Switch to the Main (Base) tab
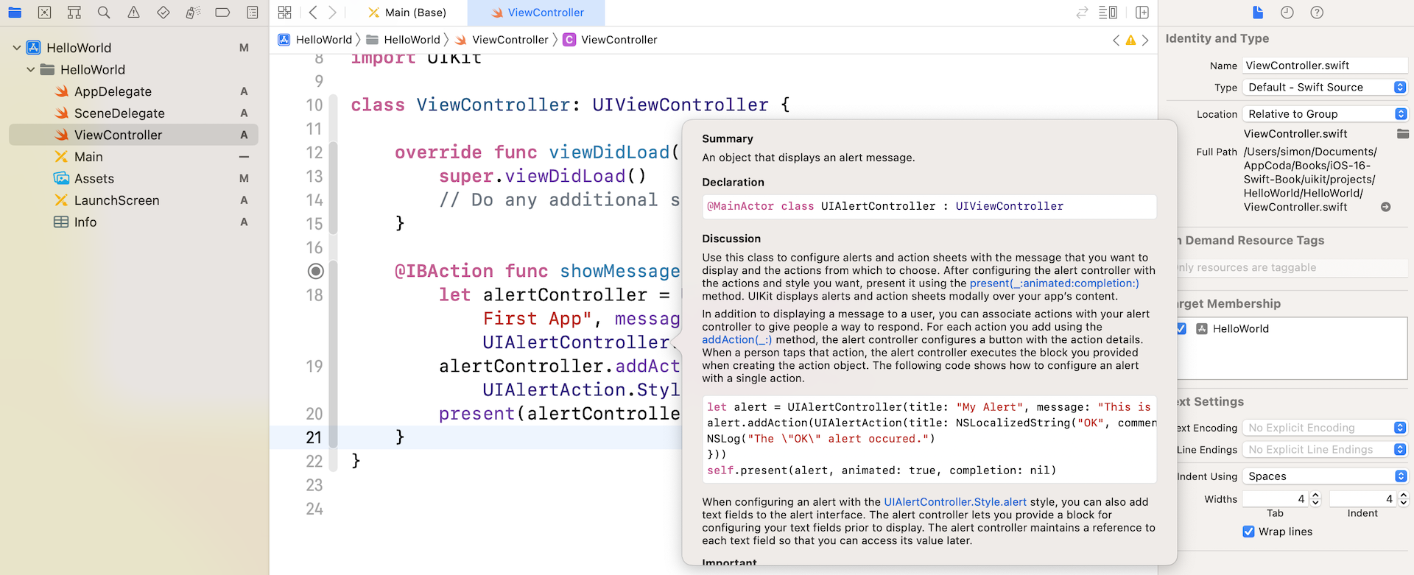1414x575 pixels. (407, 13)
